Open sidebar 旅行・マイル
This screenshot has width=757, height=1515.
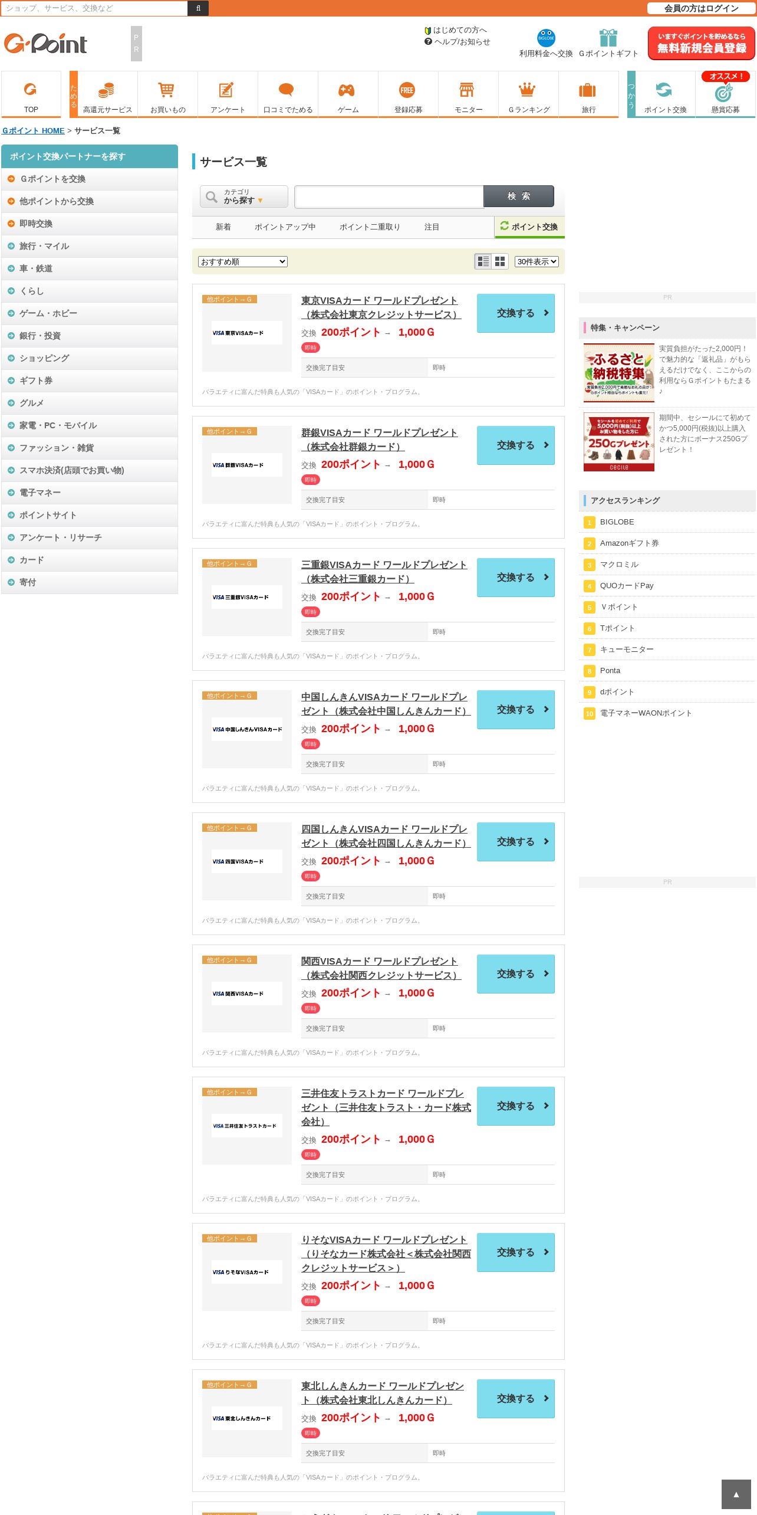(90, 246)
